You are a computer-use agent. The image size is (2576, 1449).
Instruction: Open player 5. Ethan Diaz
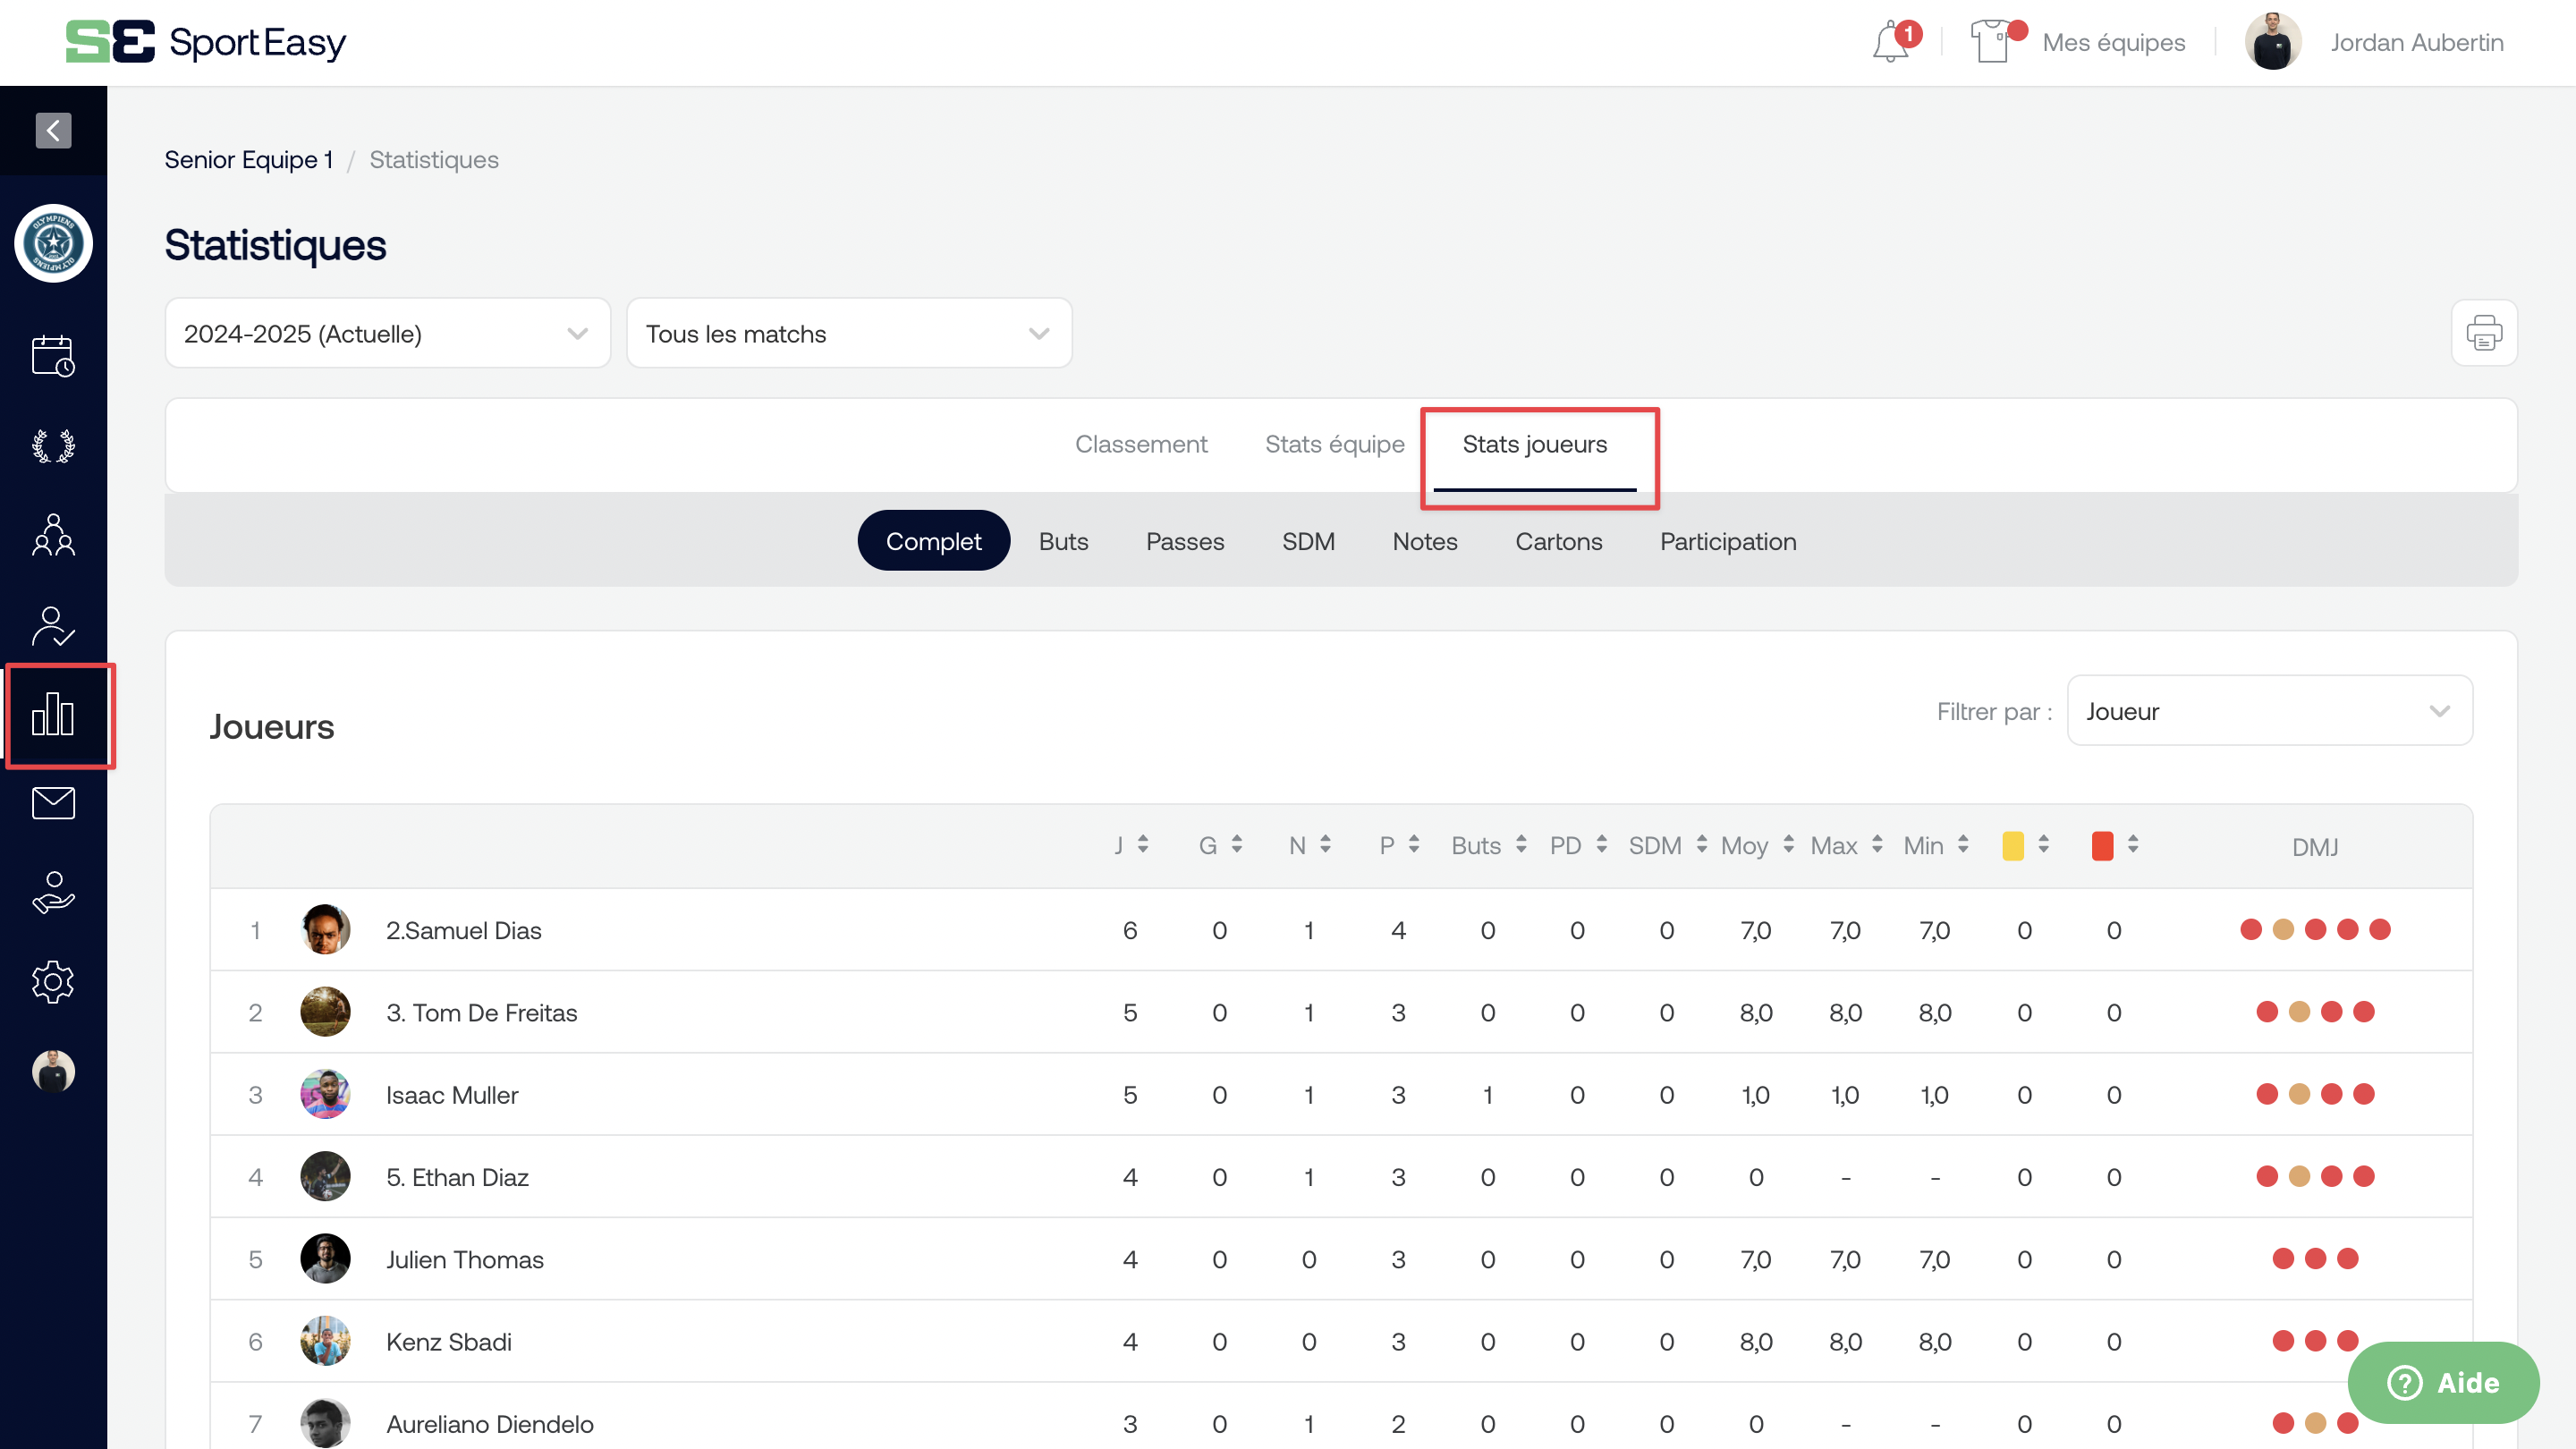[457, 1177]
